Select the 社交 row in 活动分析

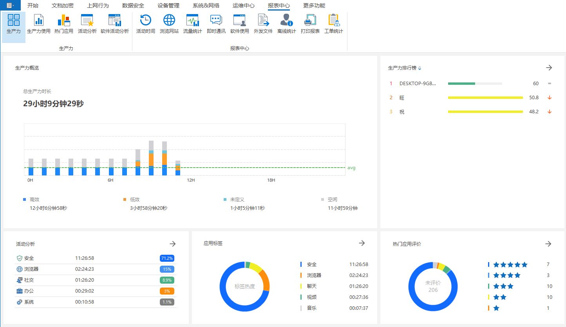pos(96,280)
